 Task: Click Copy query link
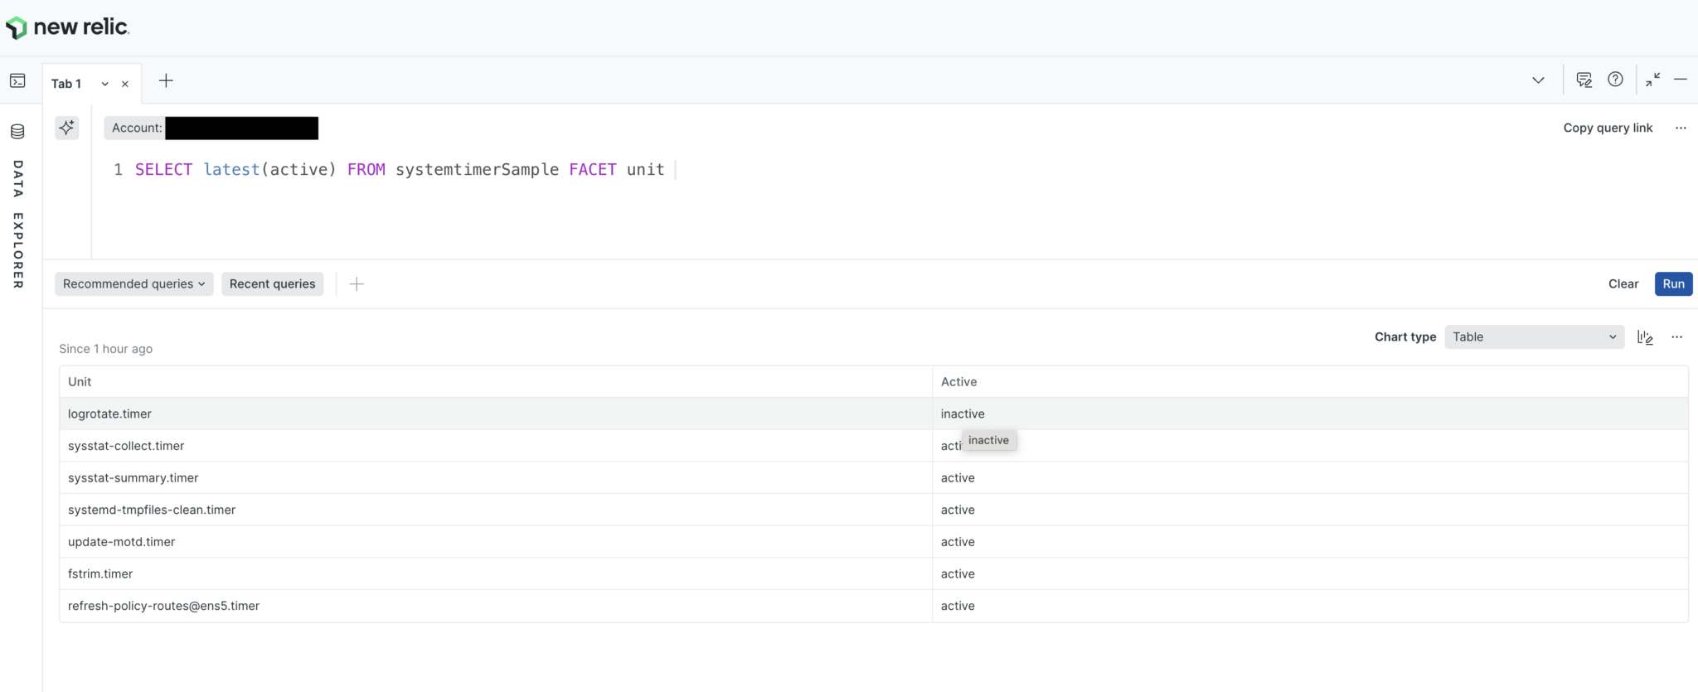[1608, 128]
